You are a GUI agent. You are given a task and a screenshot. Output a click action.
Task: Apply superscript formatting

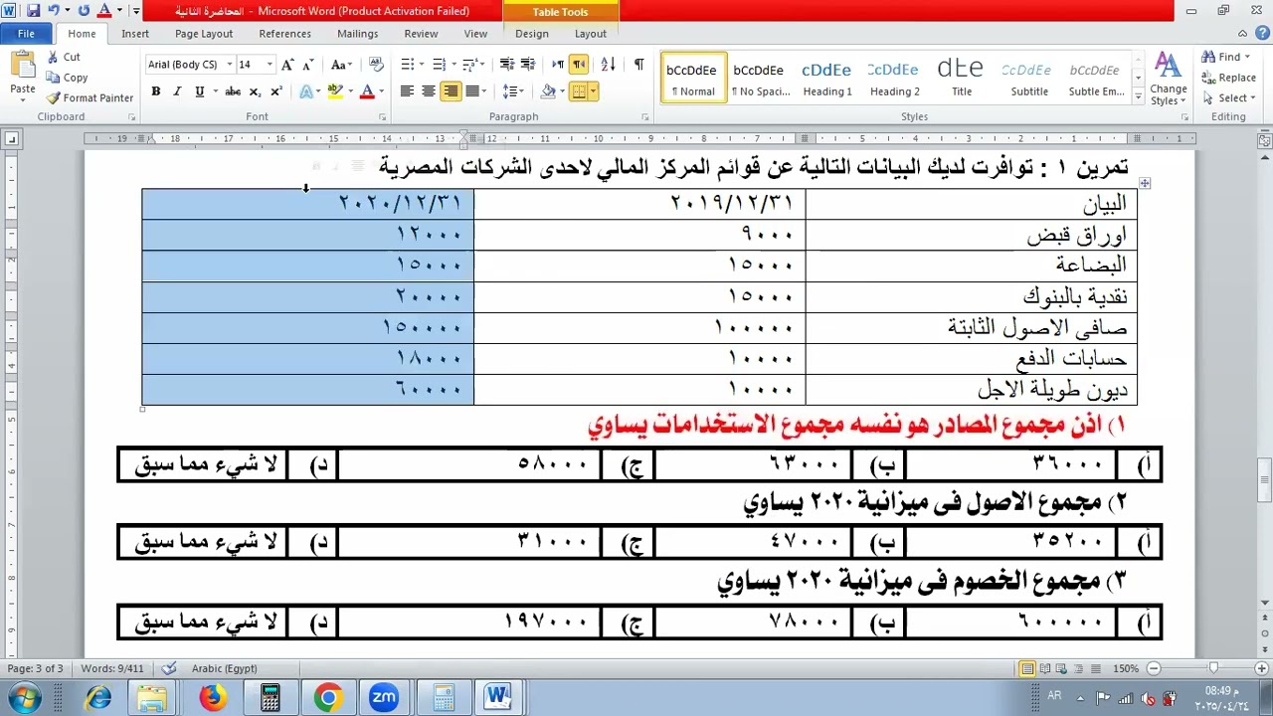(276, 91)
